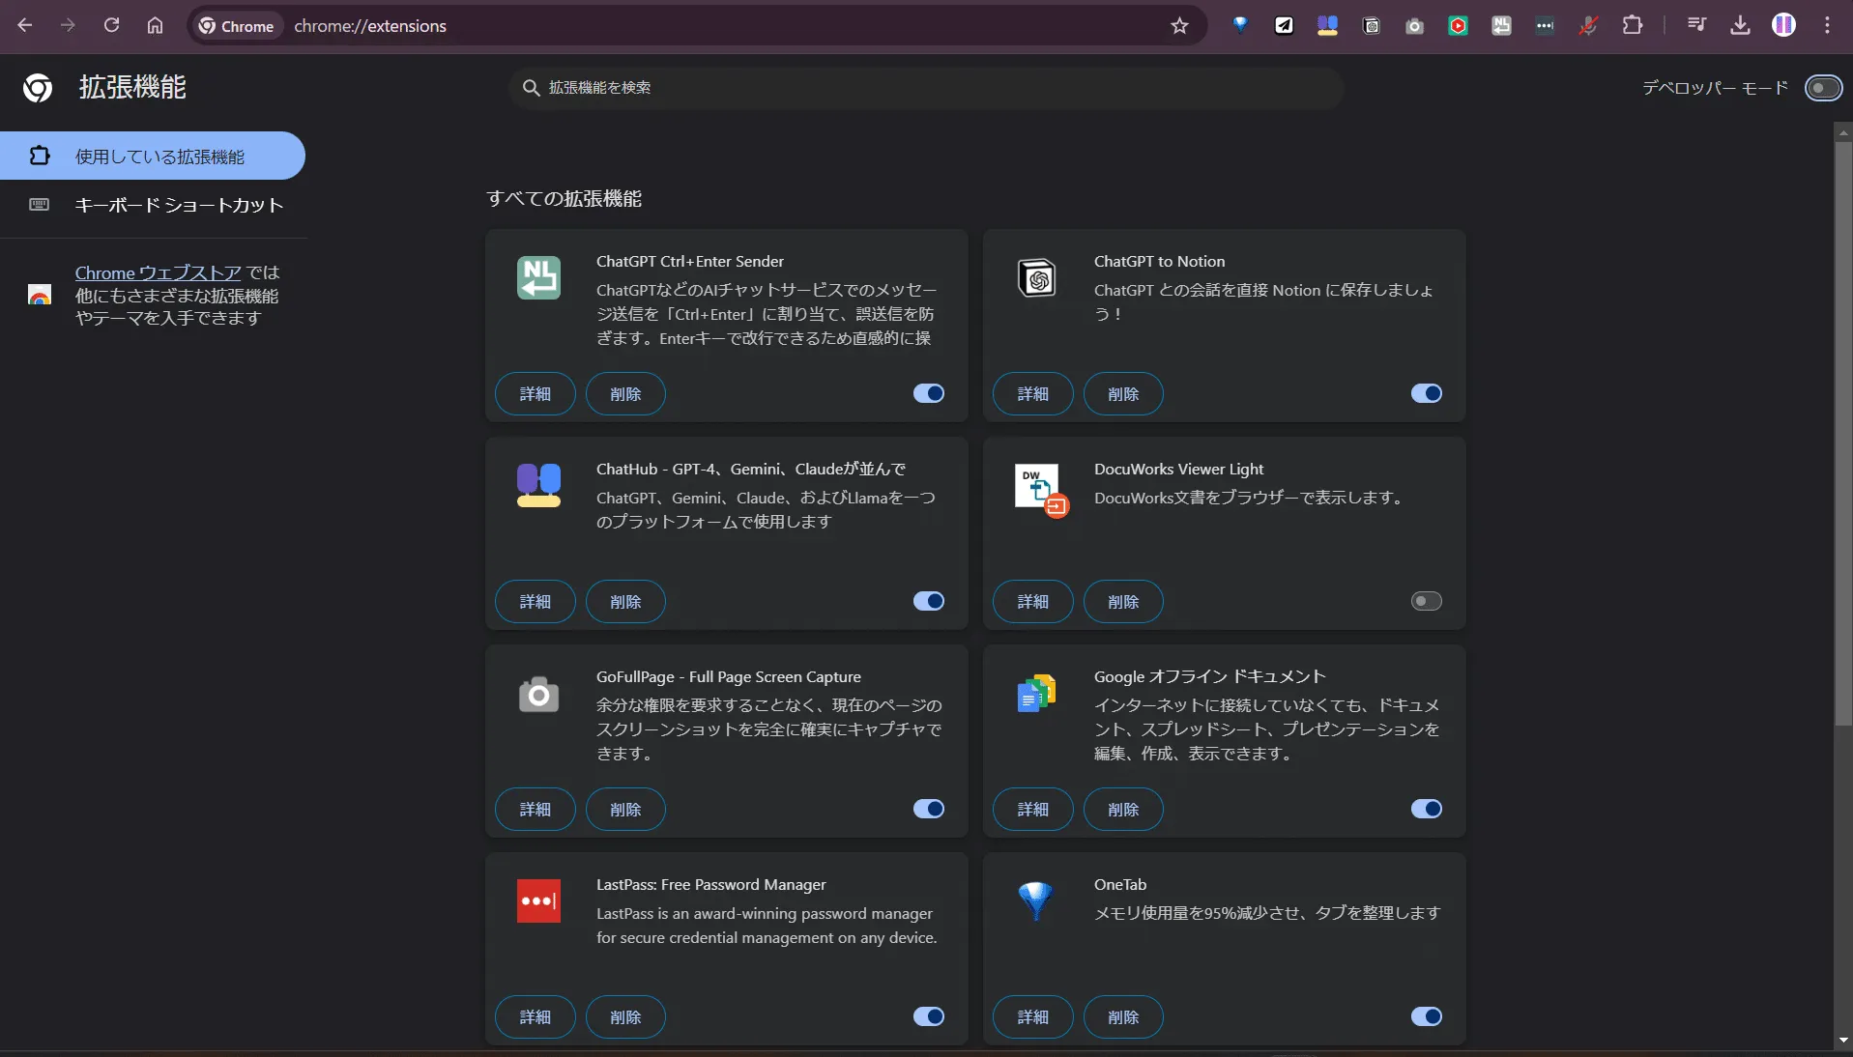This screenshot has height=1057, width=1853.
Task: Click the extensions search field
Action: pos(924,87)
